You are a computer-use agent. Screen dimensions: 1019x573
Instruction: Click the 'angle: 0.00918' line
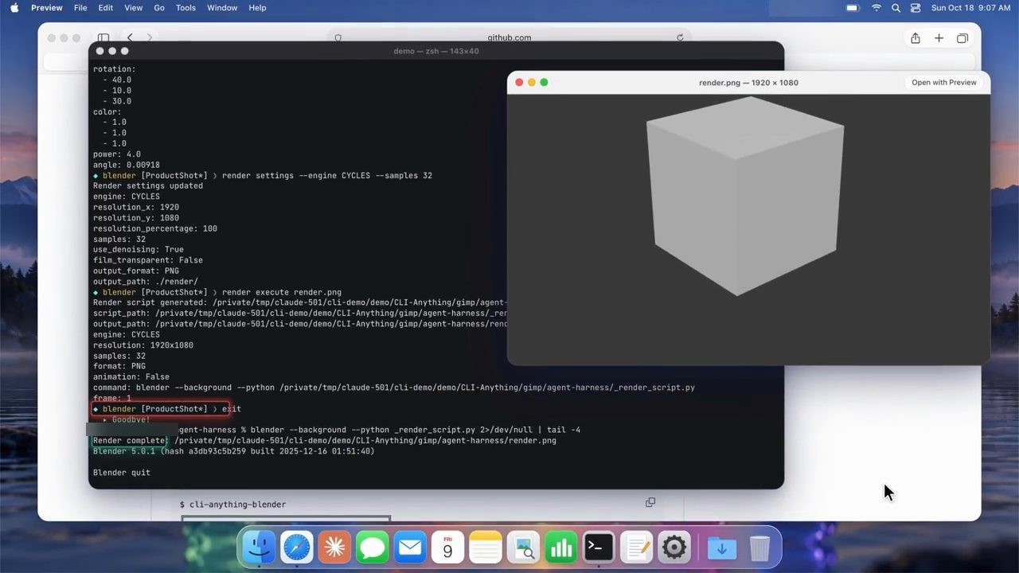(127, 165)
